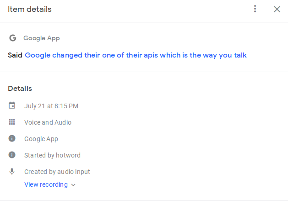
Task: Select the Voice and Audio text
Action: pyautogui.click(x=48, y=122)
